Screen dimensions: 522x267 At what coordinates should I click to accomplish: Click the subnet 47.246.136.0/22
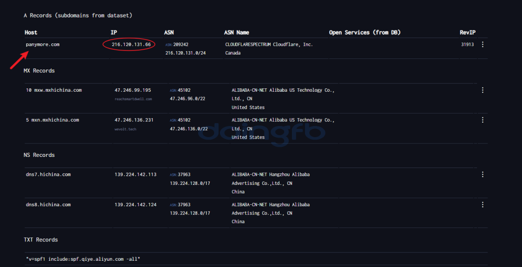(188, 129)
